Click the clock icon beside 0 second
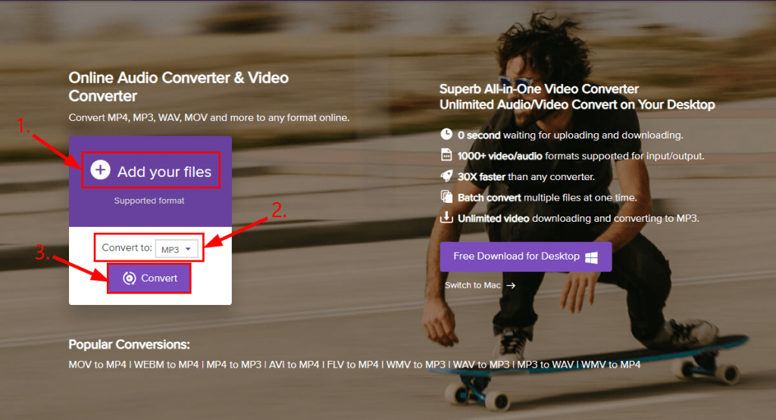 pos(446,134)
